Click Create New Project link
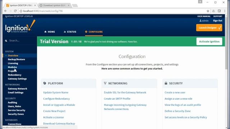 pyautogui.click(x=54, y=111)
